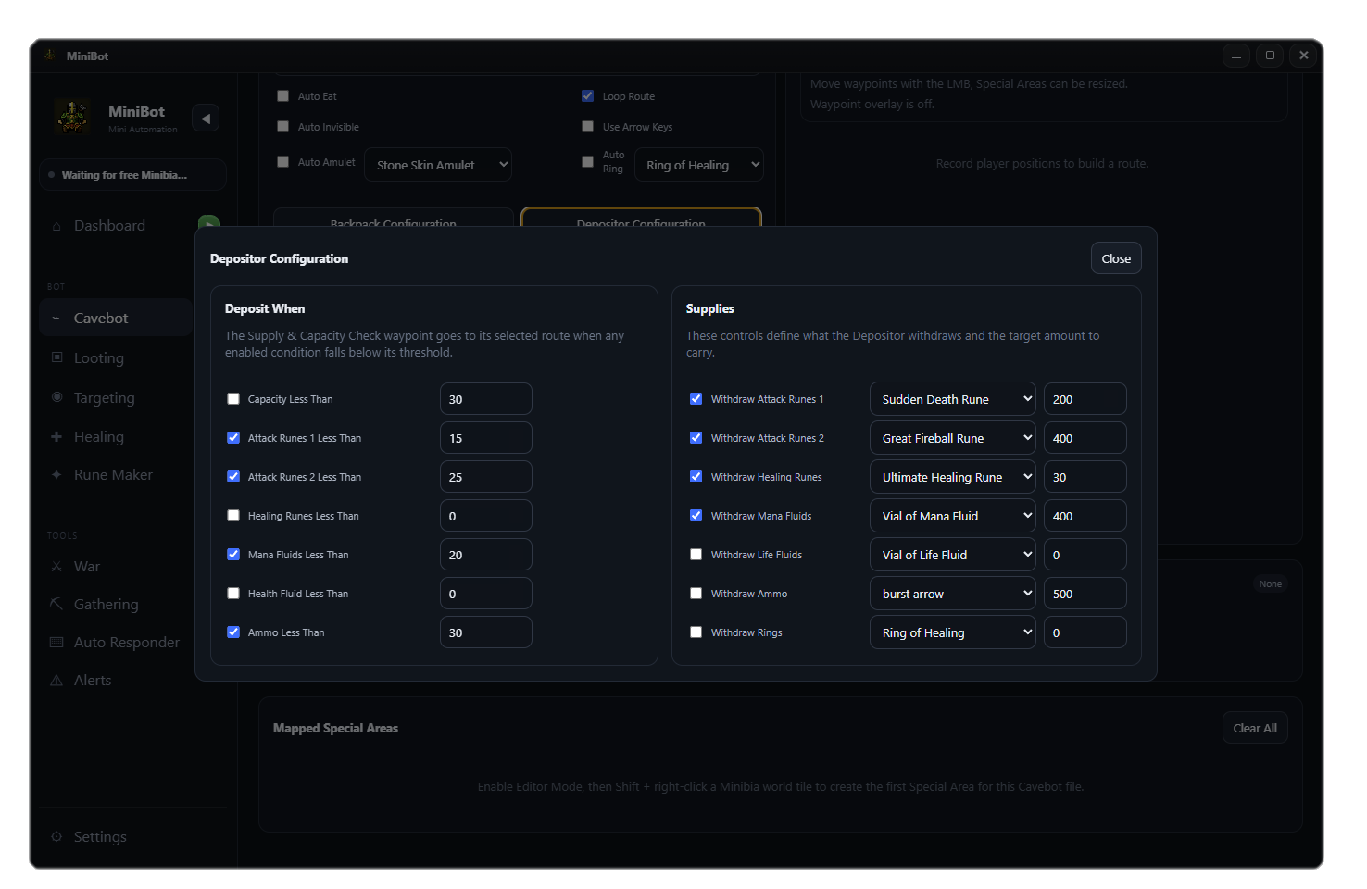Click the Looting icon in sidebar

click(56, 357)
